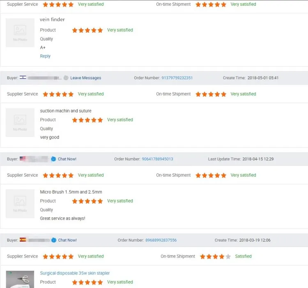Click Supplier Service stars for order 89688992837556

[x=58, y=256]
